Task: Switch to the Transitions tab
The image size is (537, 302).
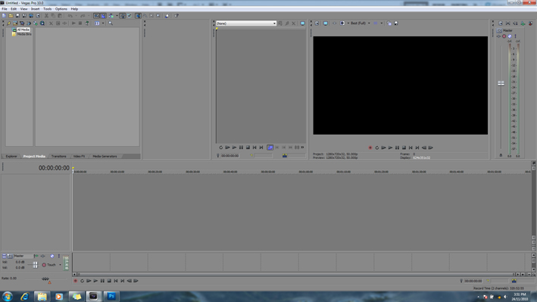Action: point(58,156)
